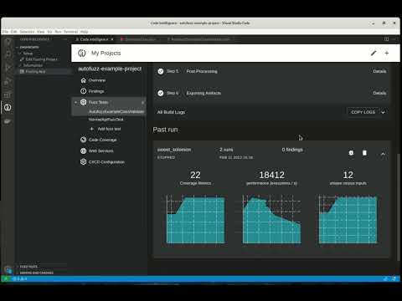Collapse the Dashboard section in sidebar
The height and width of the screenshot is (301, 402).
point(17,47)
